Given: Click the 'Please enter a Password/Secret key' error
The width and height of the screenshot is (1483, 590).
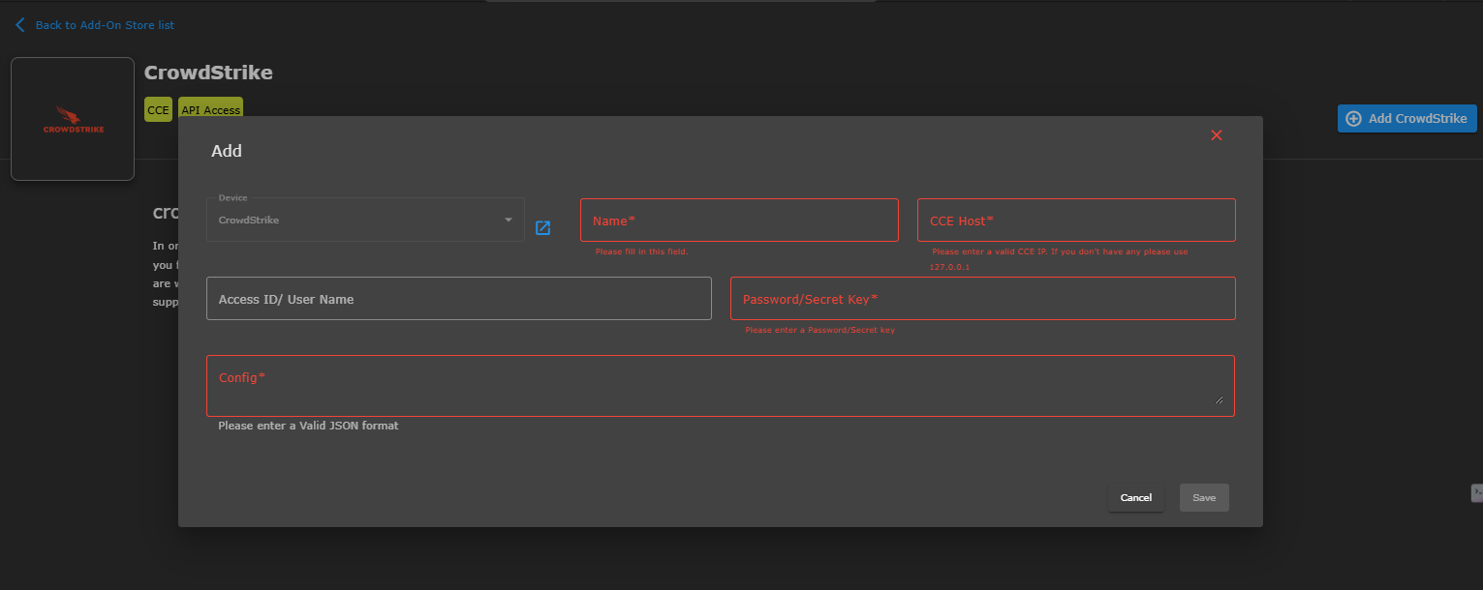Looking at the screenshot, I should point(819,330).
